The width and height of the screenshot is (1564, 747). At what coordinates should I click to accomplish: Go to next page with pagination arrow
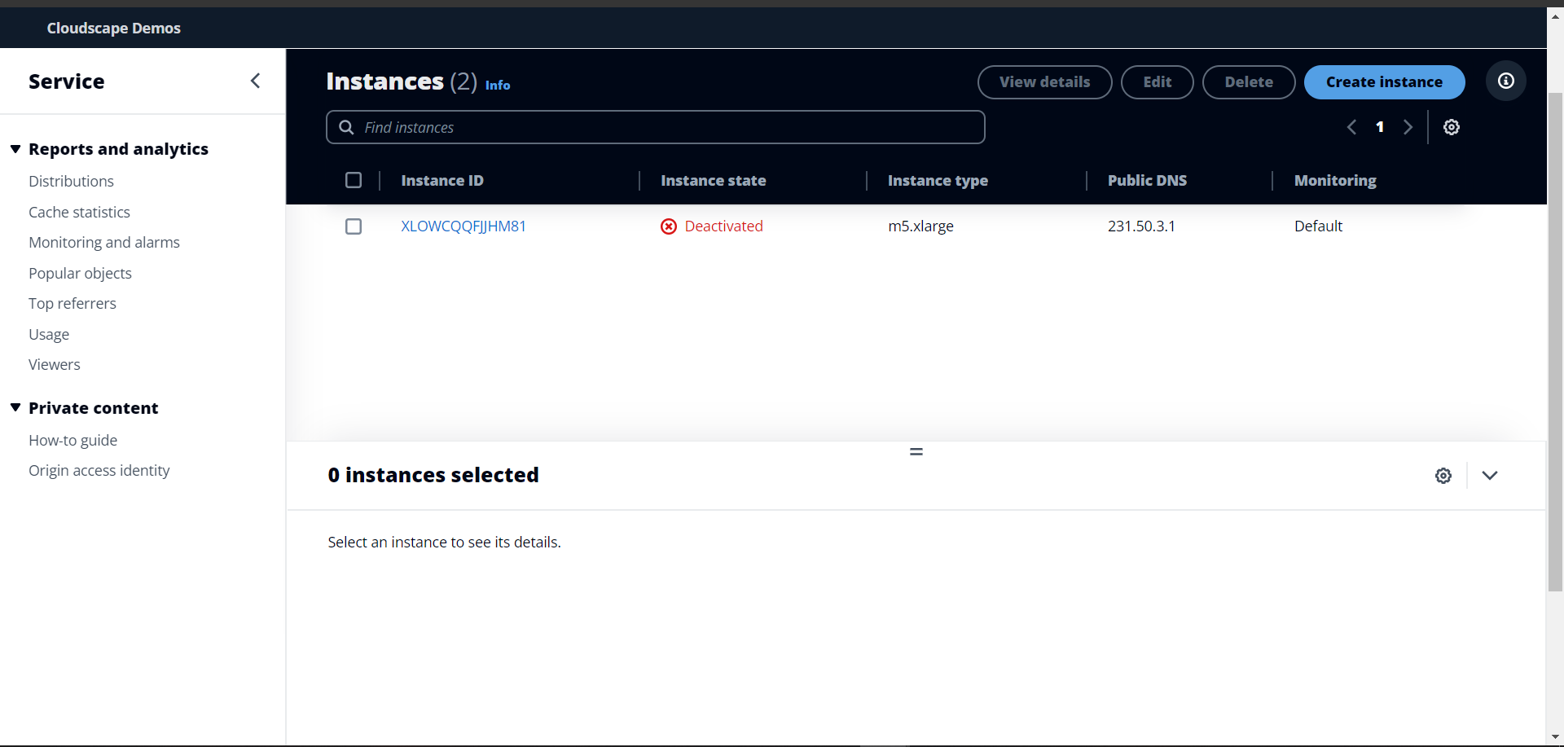click(x=1408, y=127)
